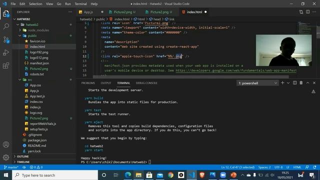The image size is (320, 180).
Task: Click errors and warnings status indicator
Action: tap(36, 167)
